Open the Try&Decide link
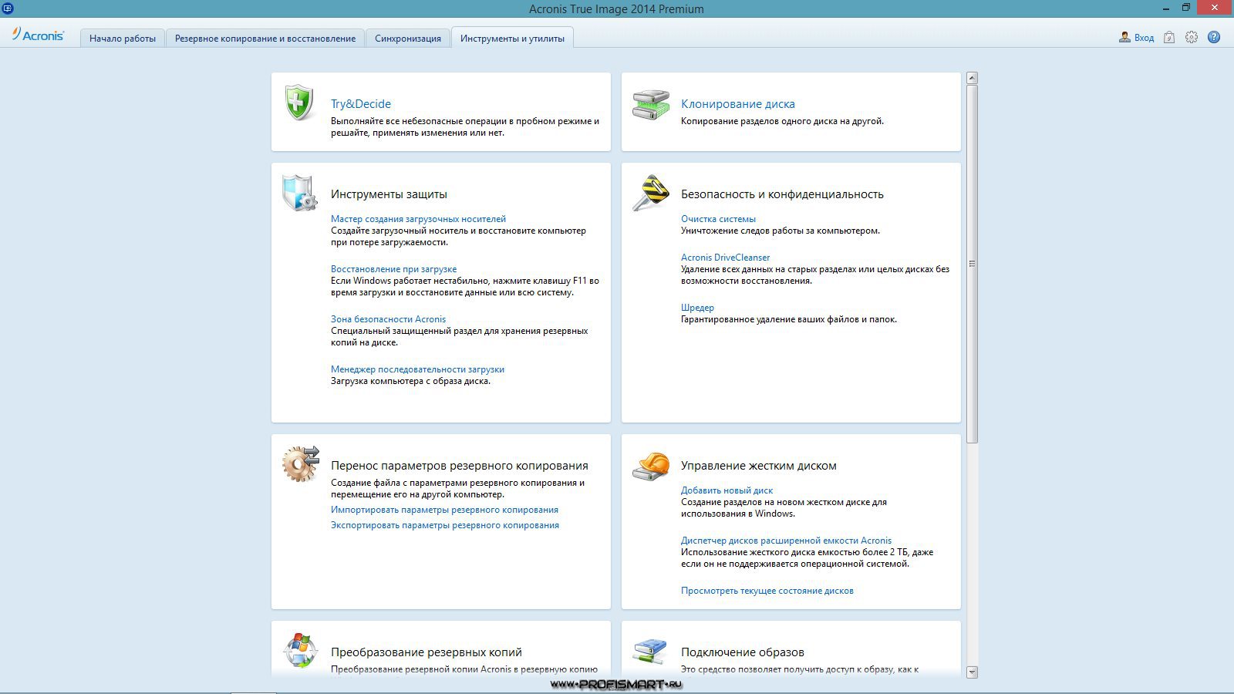The width and height of the screenshot is (1234, 694). pos(361,104)
